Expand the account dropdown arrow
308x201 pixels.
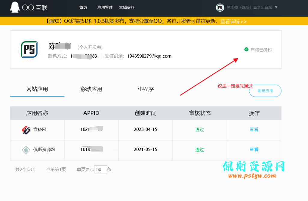(x=276, y=7)
